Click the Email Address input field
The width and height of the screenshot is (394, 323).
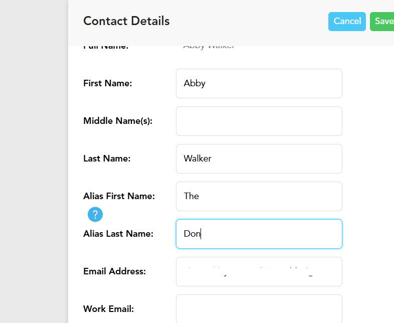click(x=259, y=272)
